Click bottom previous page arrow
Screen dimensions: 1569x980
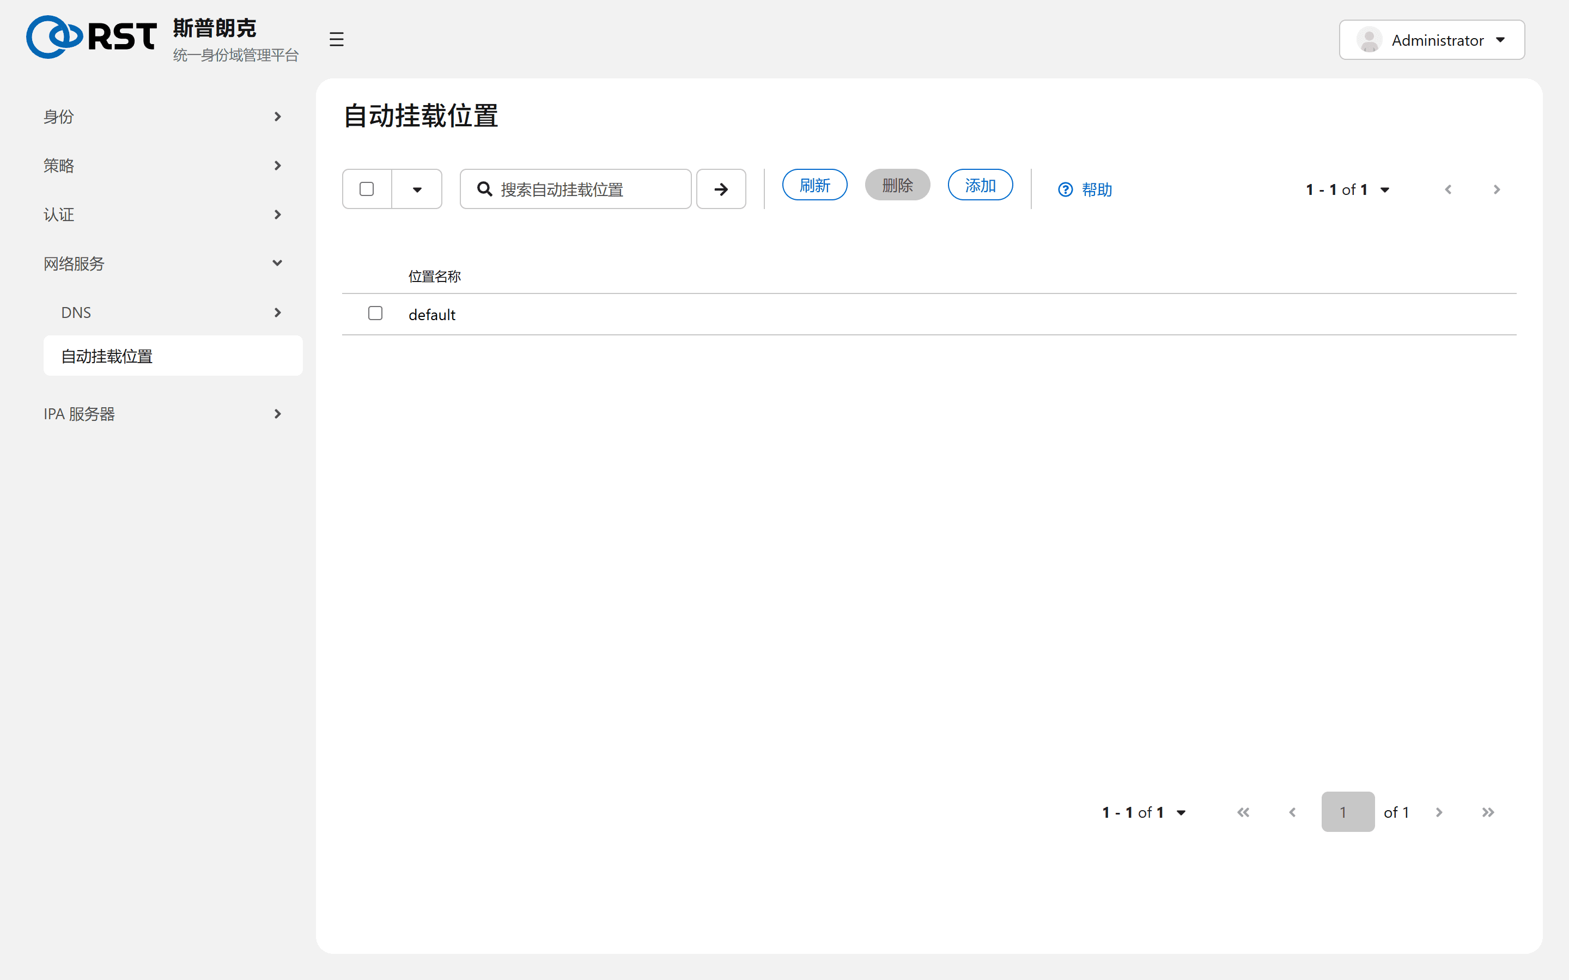click(1292, 812)
